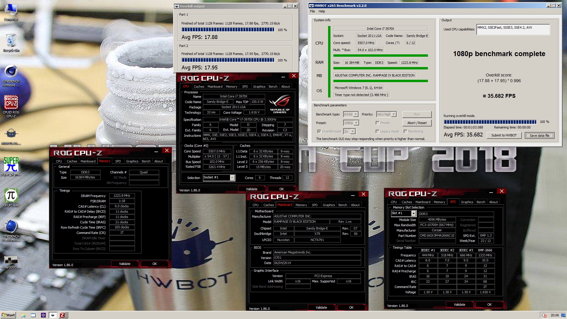Click the Part 2 progress bar in Overkill output
This screenshot has height=319, width=567.
[x=228, y=60]
